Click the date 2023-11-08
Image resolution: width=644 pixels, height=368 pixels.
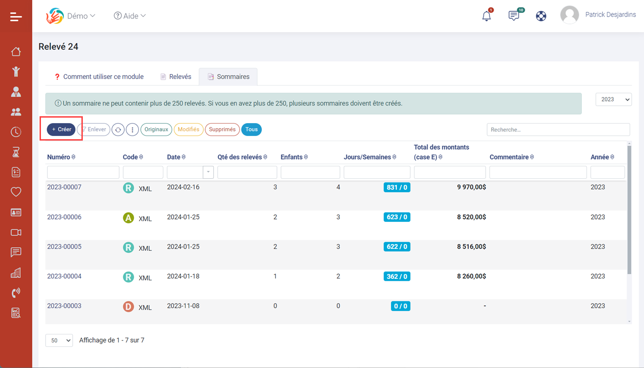click(183, 306)
